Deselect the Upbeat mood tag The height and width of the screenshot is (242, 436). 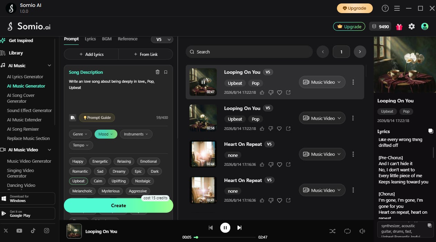(78, 181)
